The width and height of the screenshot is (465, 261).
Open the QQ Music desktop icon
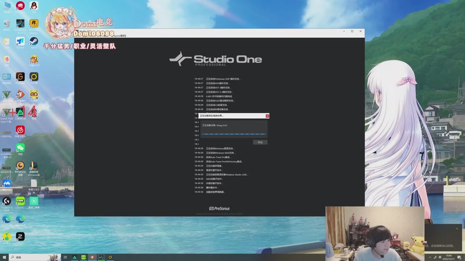[6, 237]
